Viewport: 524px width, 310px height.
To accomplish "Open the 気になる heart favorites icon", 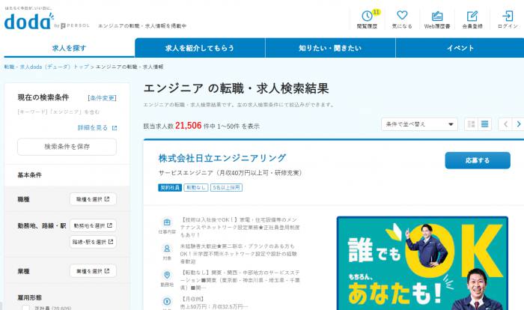I will [402, 15].
